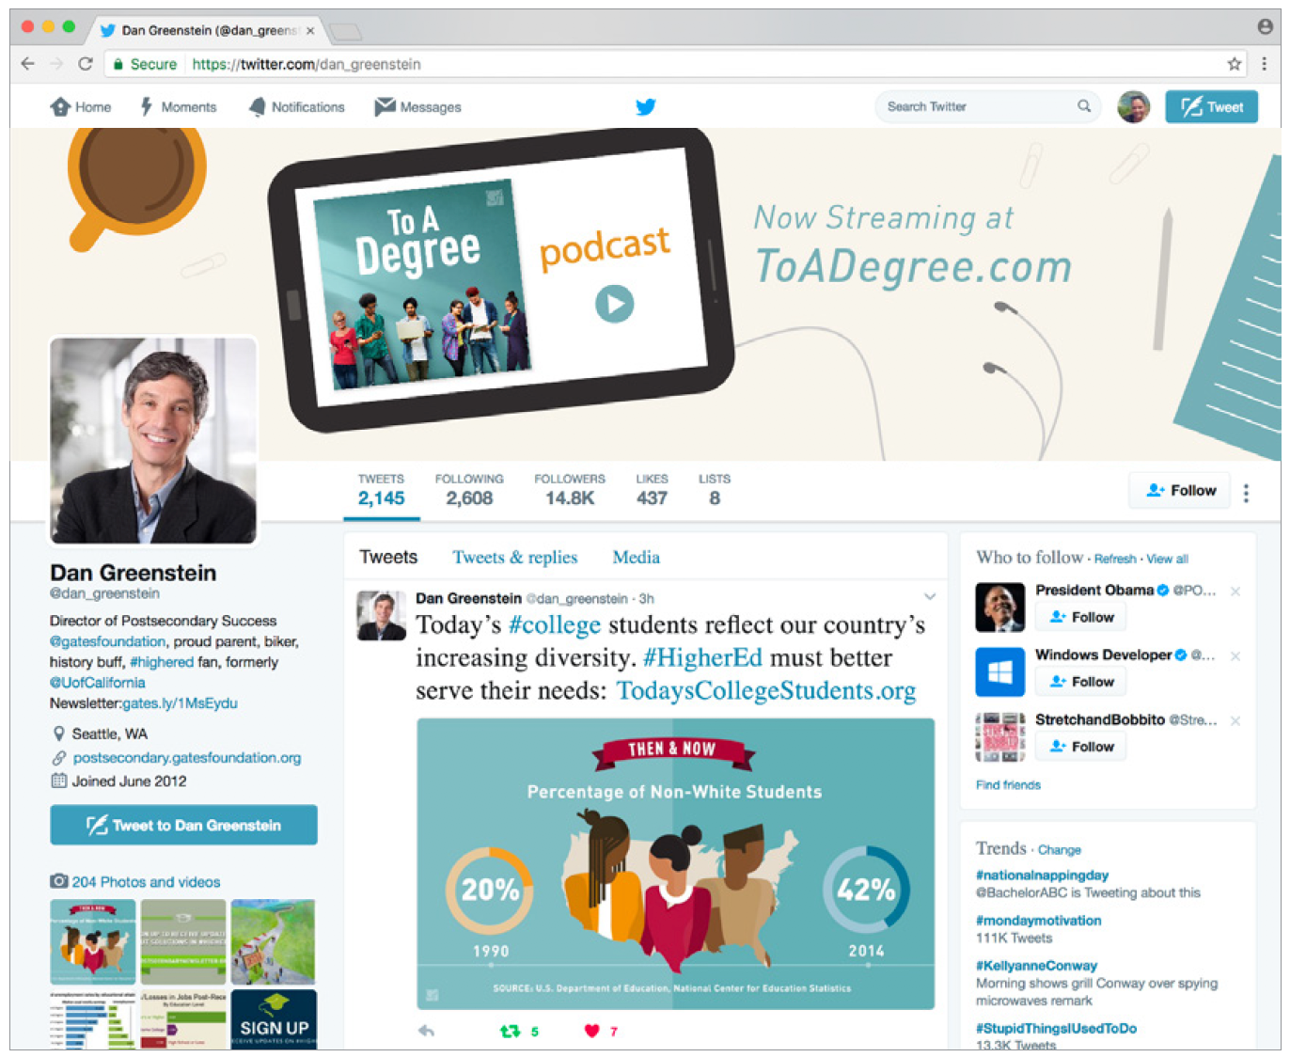Open the postsecondary.gatesfoundation.org website link

187,758
